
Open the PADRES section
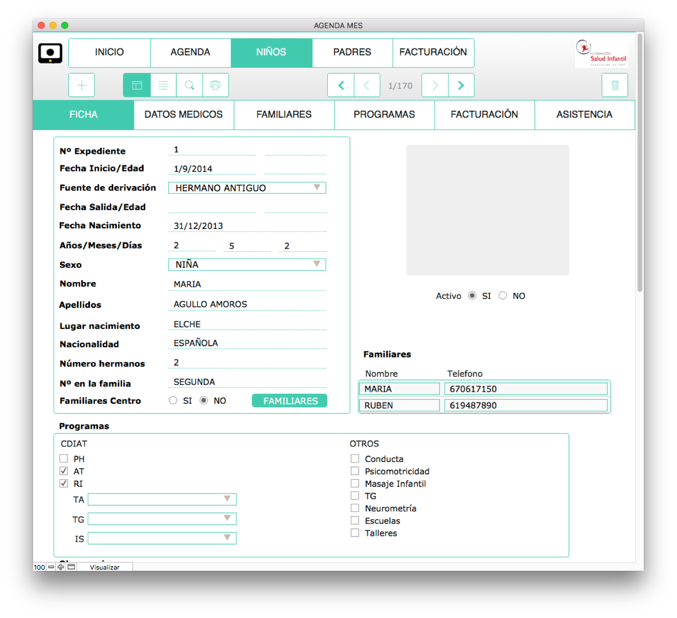[x=352, y=53]
